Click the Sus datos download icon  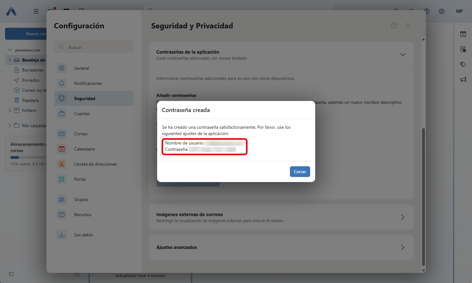pyautogui.click(x=62, y=235)
